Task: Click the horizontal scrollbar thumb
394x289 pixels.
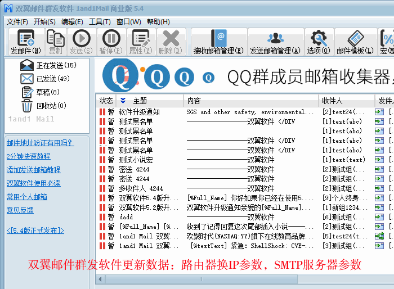Action: coord(202,279)
